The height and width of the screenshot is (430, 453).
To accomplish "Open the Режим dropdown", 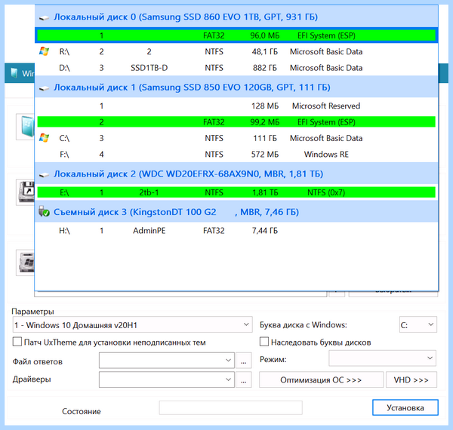I will [x=383, y=358].
